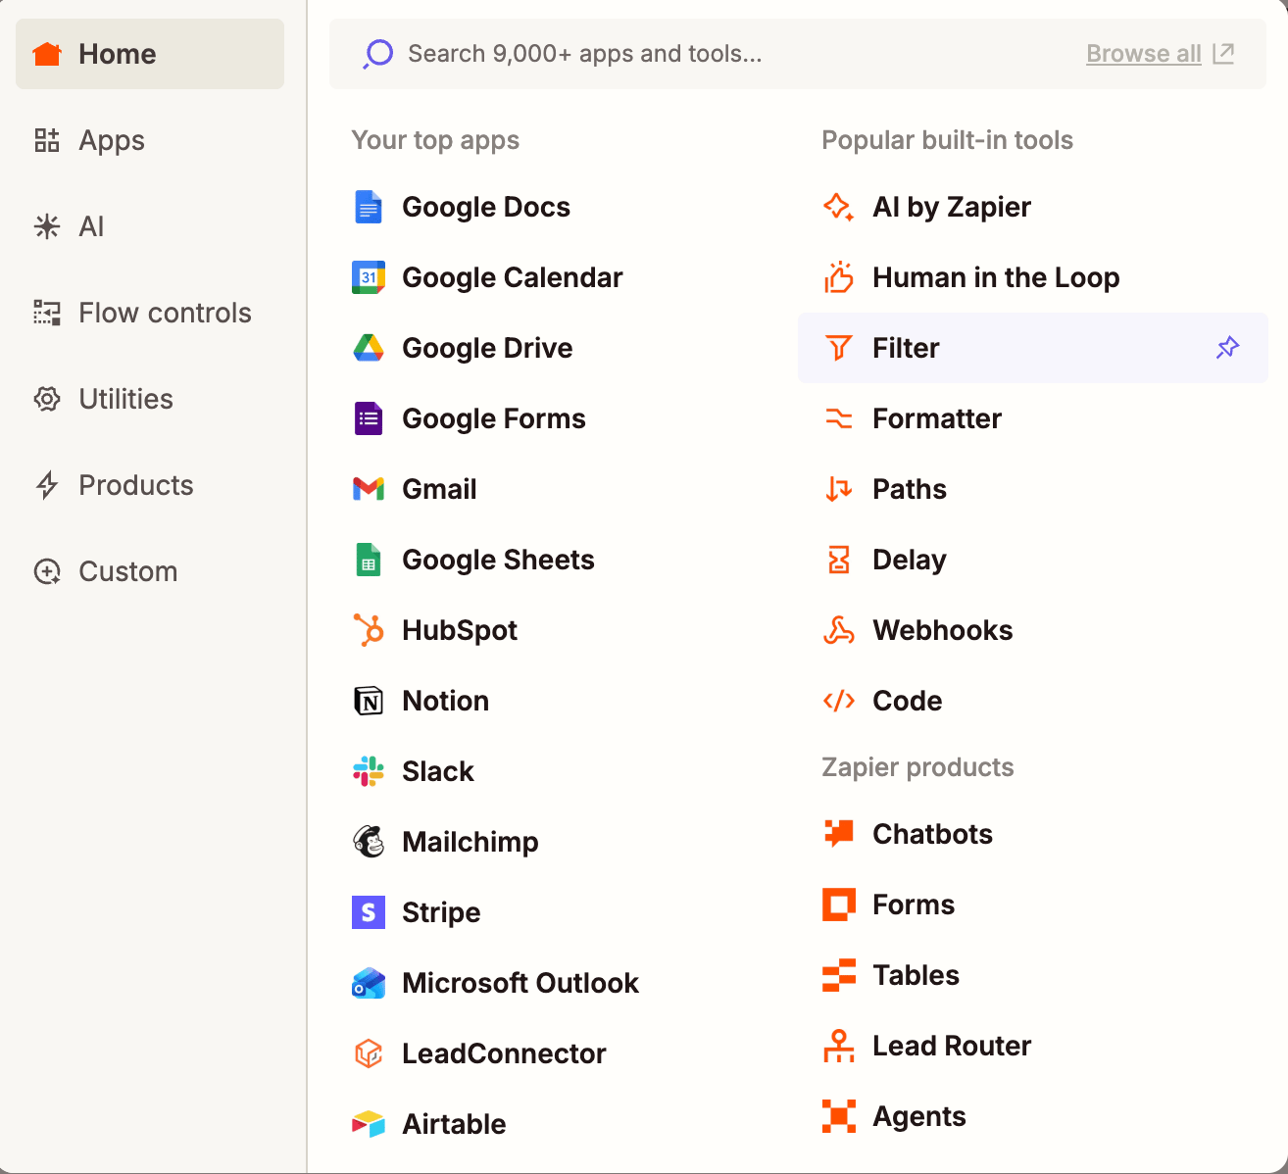Click the search apps and tools field
Screen dimensions: 1288x1174
tap(798, 54)
